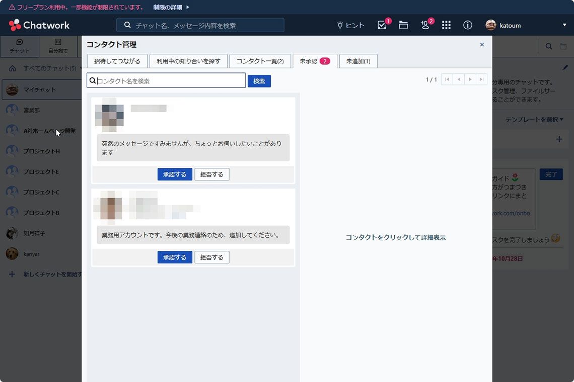Open the task management checkmark icon

383,25
